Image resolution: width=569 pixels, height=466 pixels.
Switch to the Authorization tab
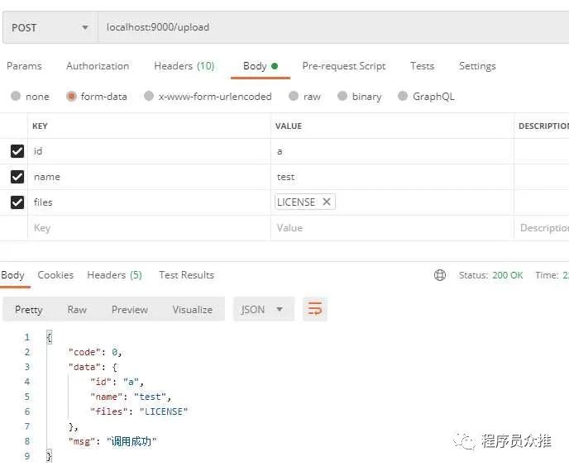pyautogui.click(x=98, y=66)
